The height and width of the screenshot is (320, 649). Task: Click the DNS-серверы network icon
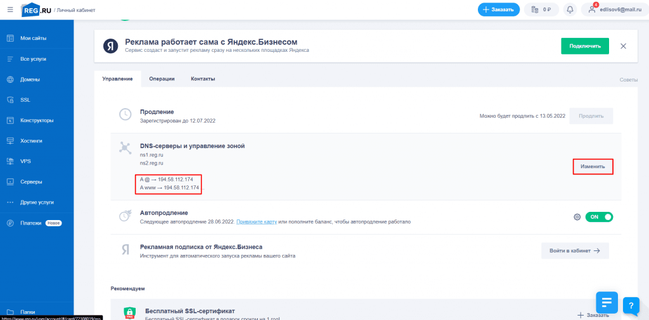pos(125,147)
